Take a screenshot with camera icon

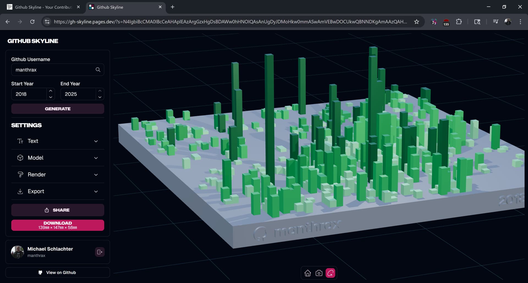tap(319, 273)
